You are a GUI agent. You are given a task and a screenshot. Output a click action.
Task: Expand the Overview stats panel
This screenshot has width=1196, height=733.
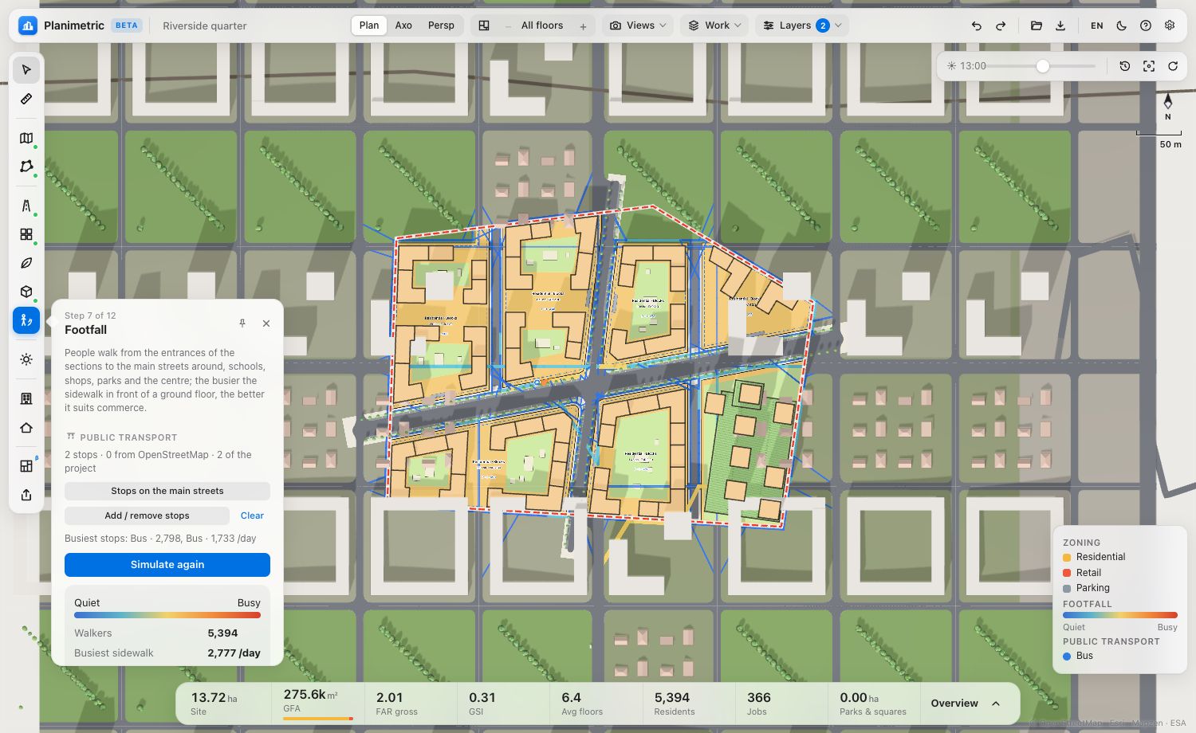(x=966, y=704)
